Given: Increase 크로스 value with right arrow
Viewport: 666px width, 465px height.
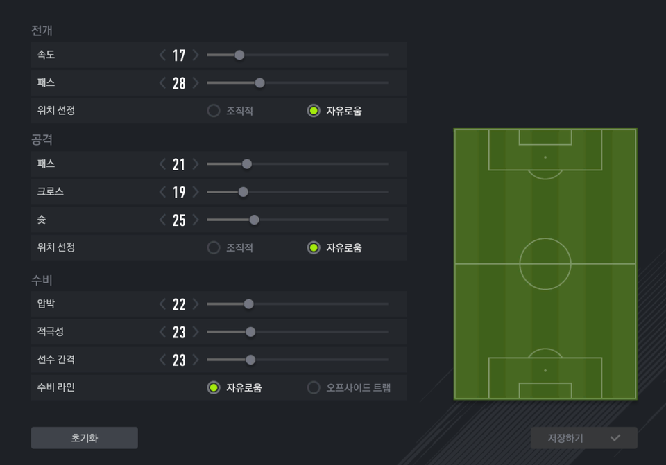Looking at the screenshot, I should point(196,192).
